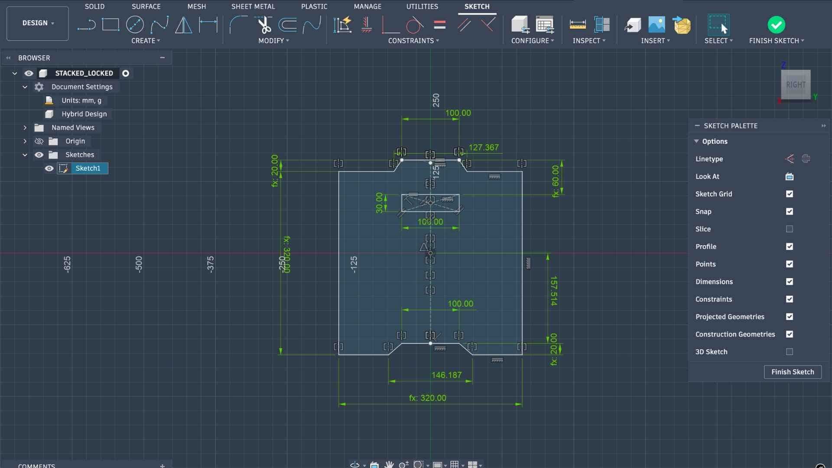Expand the Named Views folder
Viewport: 832px width, 468px height.
[x=25, y=128]
